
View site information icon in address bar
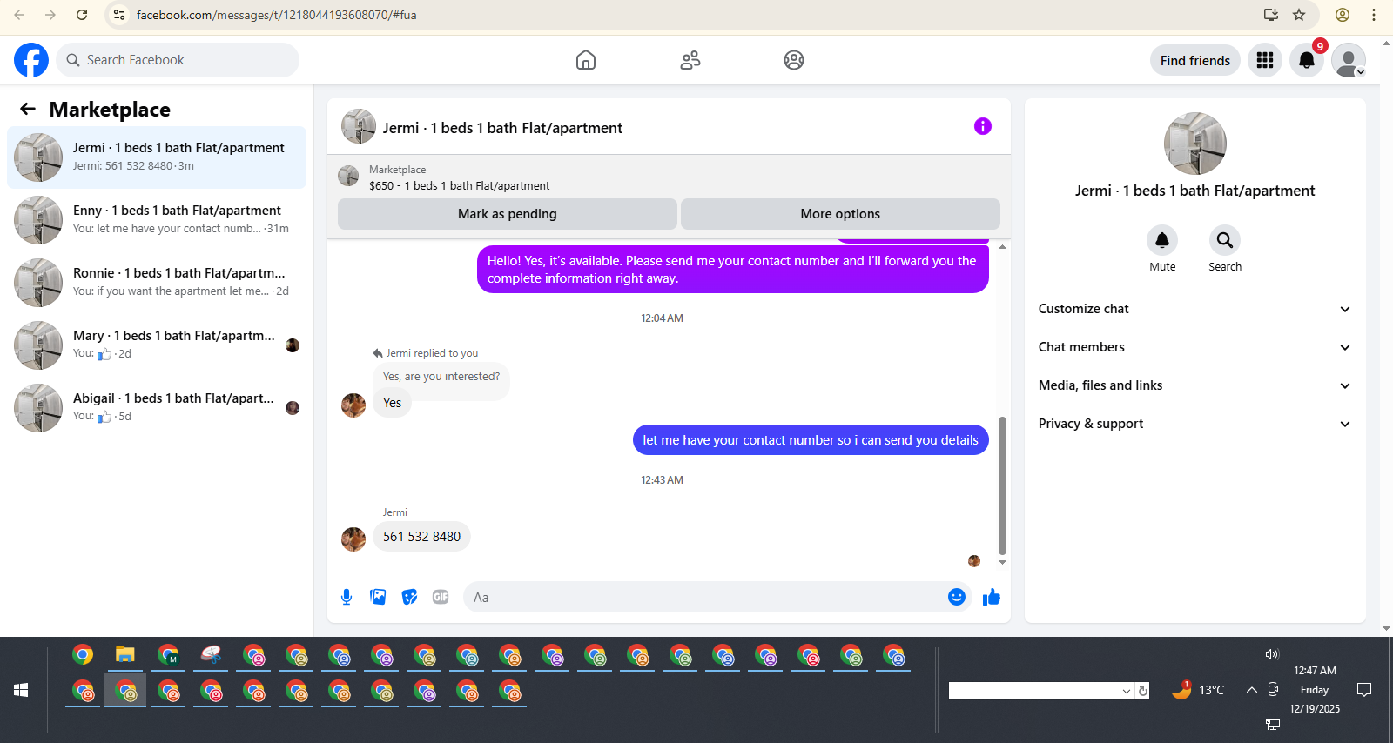pos(119,15)
